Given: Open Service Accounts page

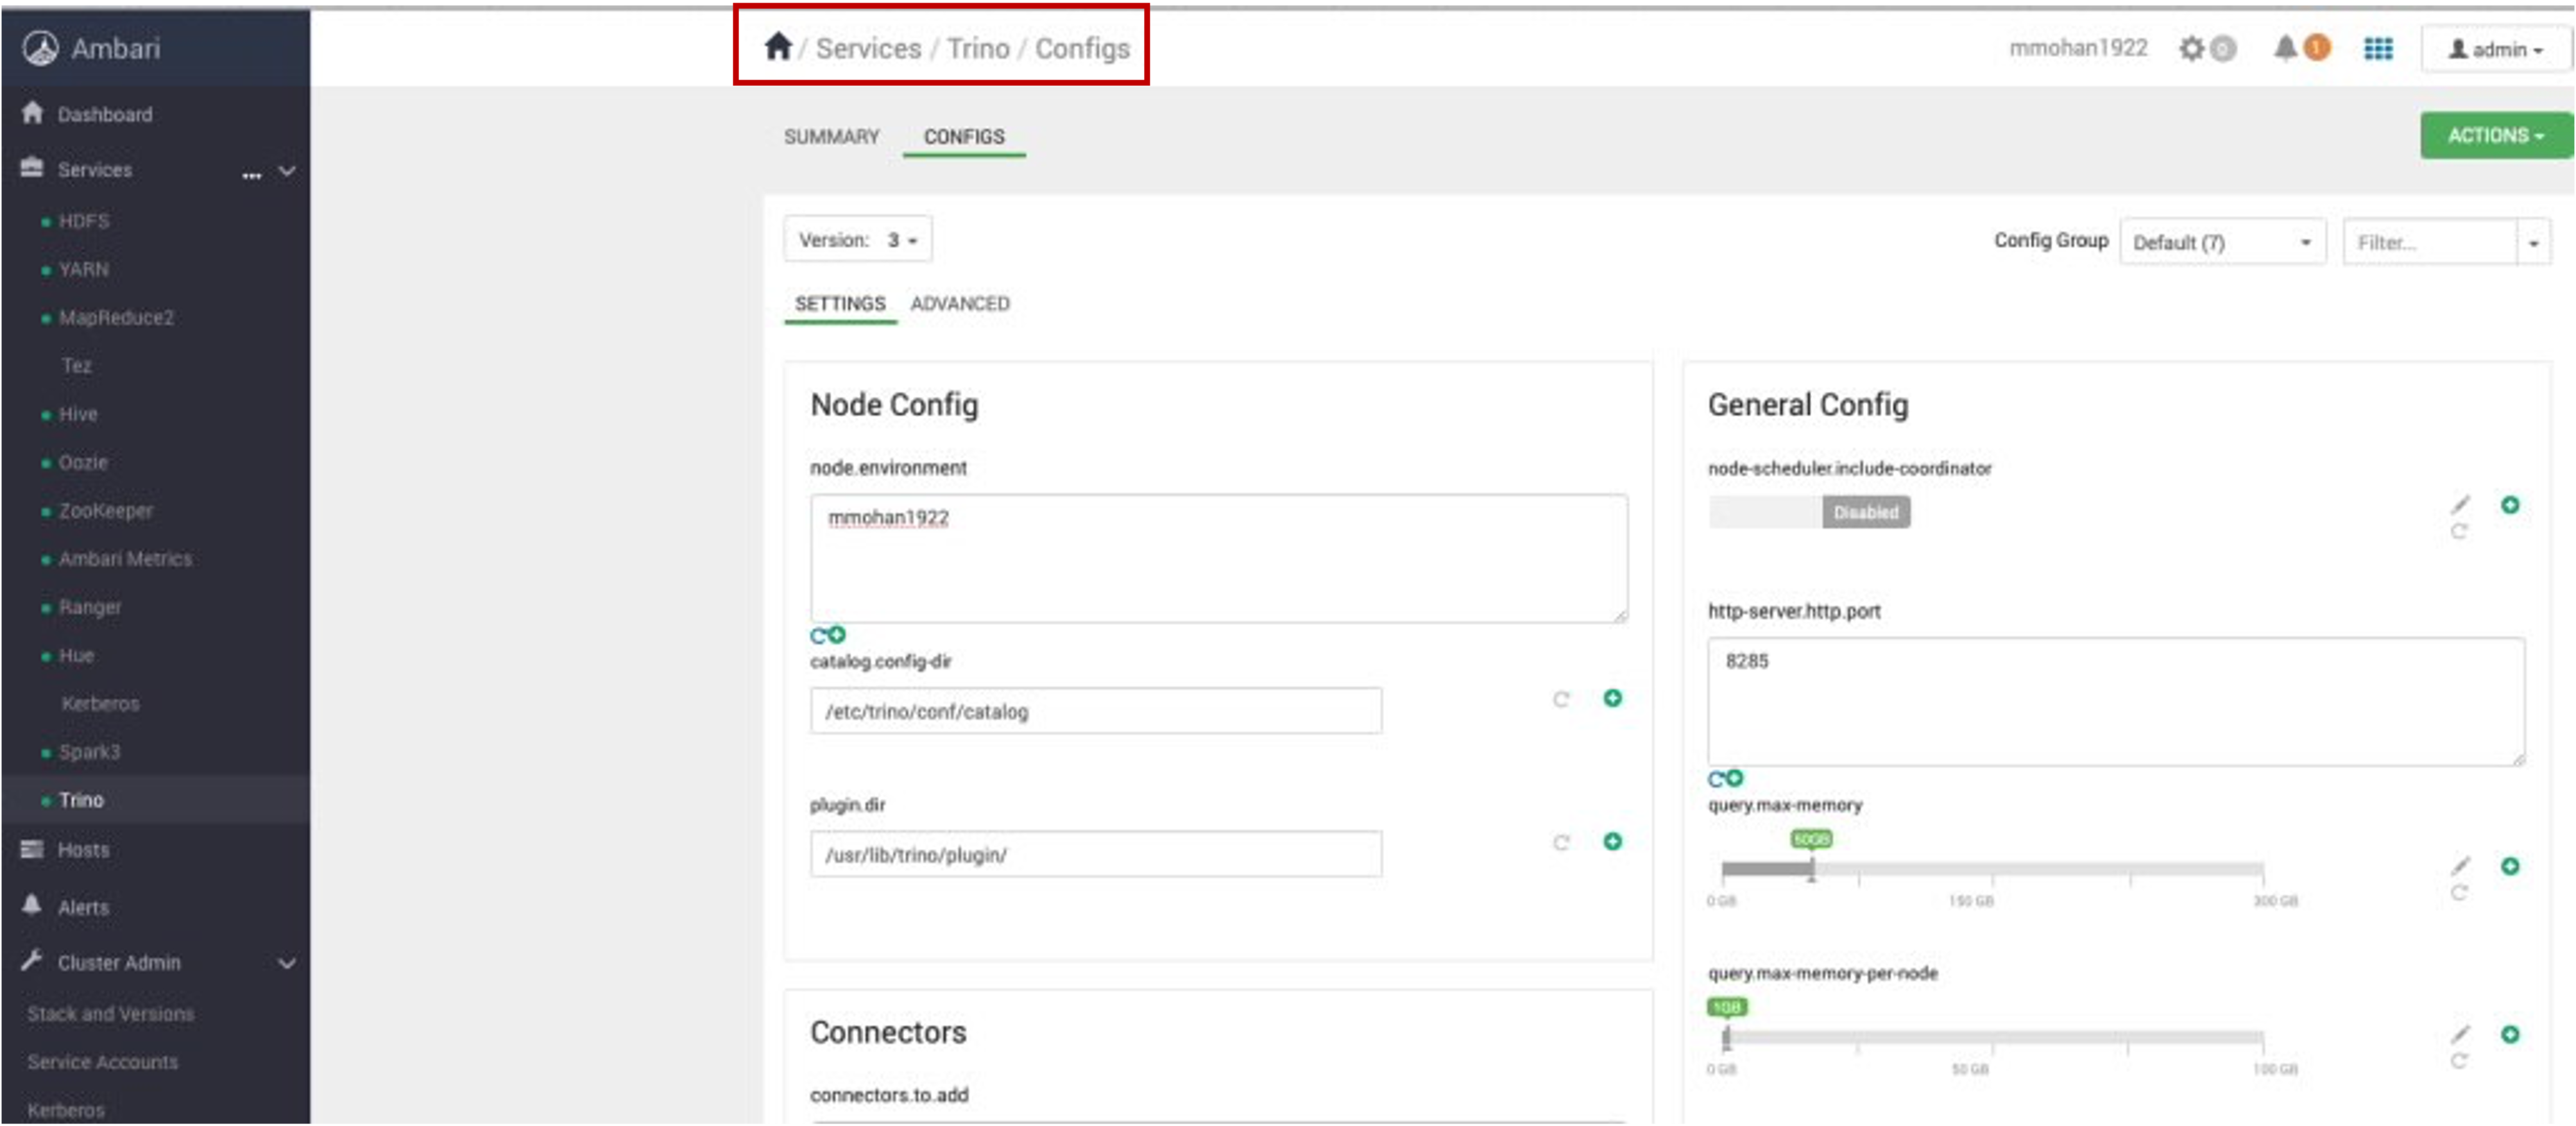Looking at the screenshot, I should 103,1062.
